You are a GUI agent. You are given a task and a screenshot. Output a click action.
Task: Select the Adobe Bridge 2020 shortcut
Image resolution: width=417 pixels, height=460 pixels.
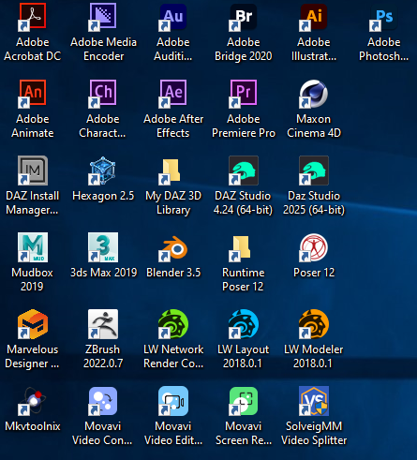pos(244,17)
